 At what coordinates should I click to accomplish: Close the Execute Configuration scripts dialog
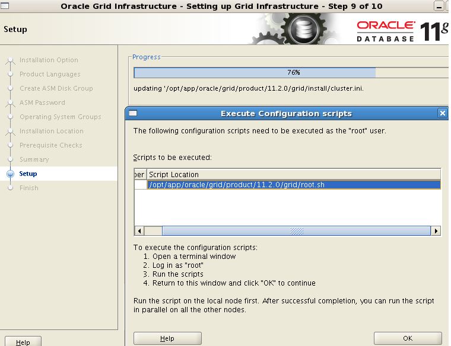point(442,113)
